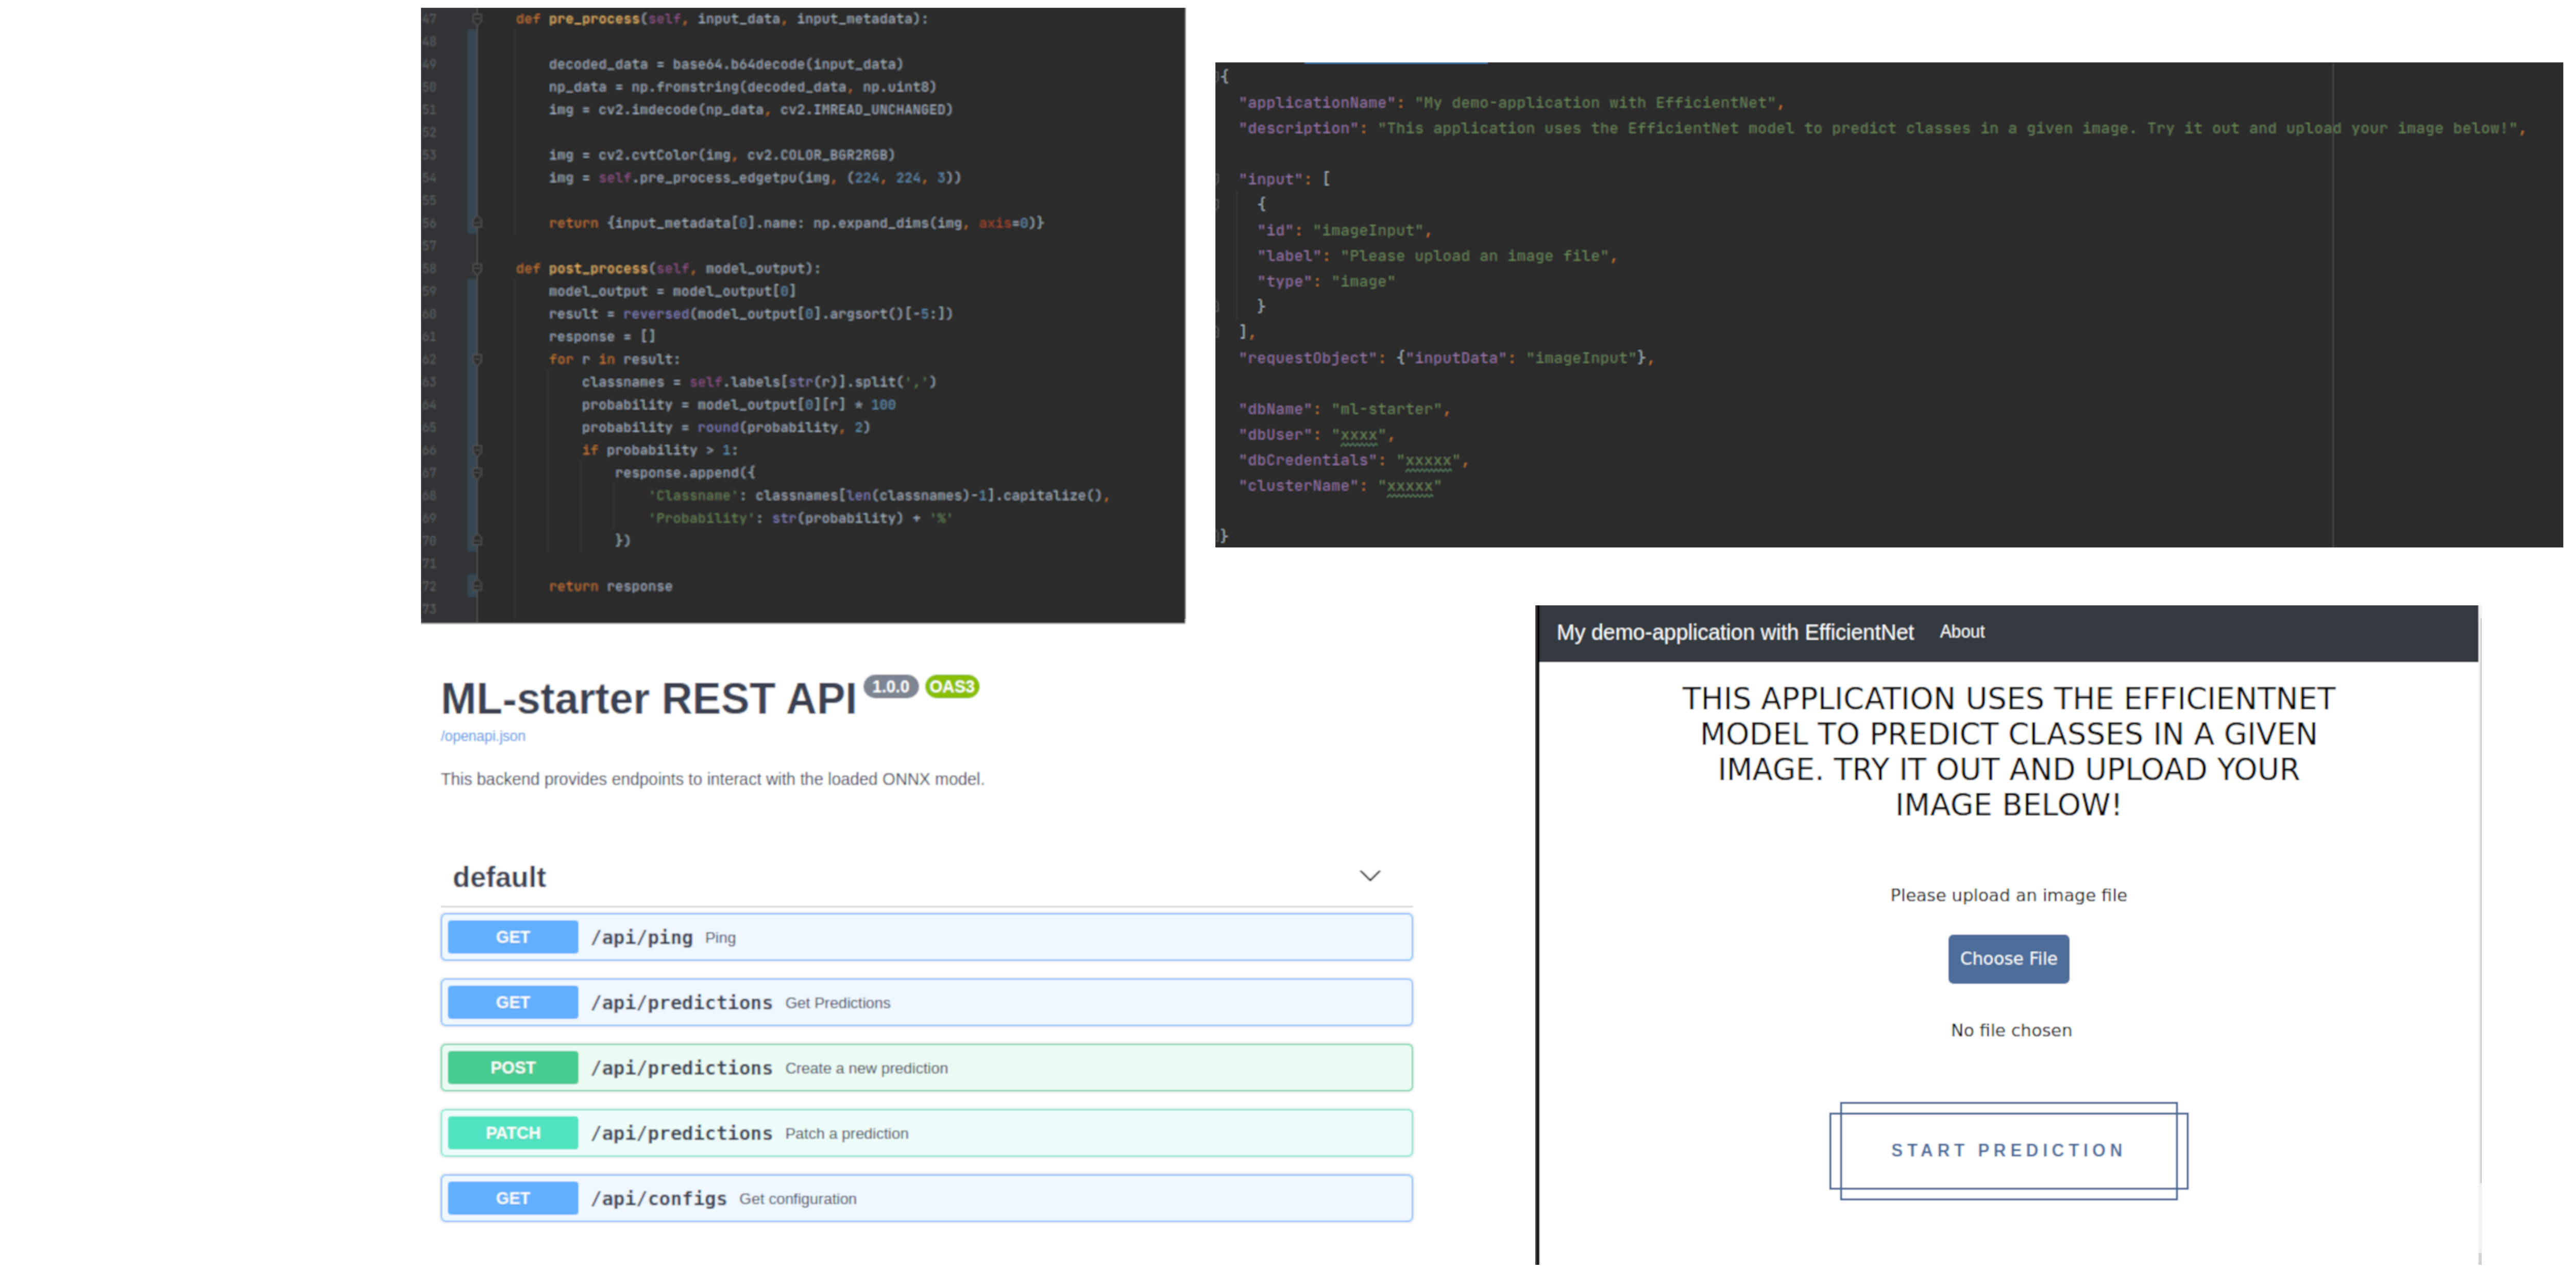Click the OAS3 badge
The image size is (2576, 1288).
click(x=951, y=686)
